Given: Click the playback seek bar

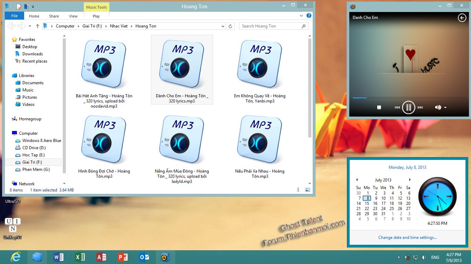Looking at the screenshot, I should [x=407, y=98].
